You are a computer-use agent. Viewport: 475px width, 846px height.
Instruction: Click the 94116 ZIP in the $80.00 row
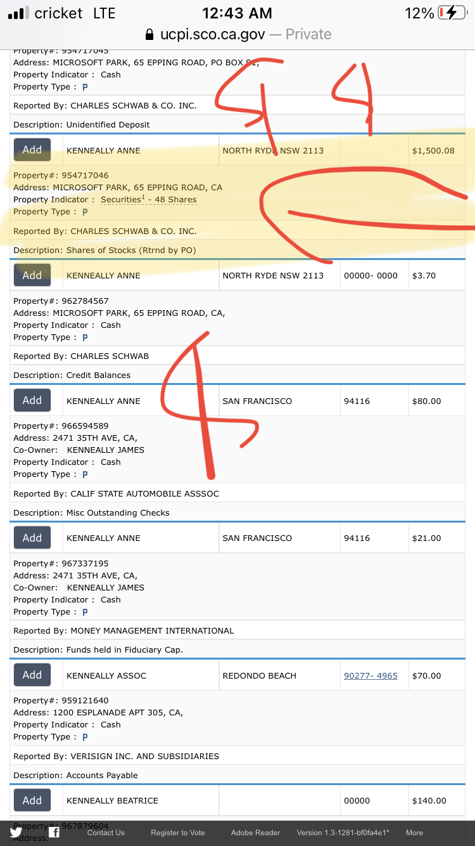[357, 401]
